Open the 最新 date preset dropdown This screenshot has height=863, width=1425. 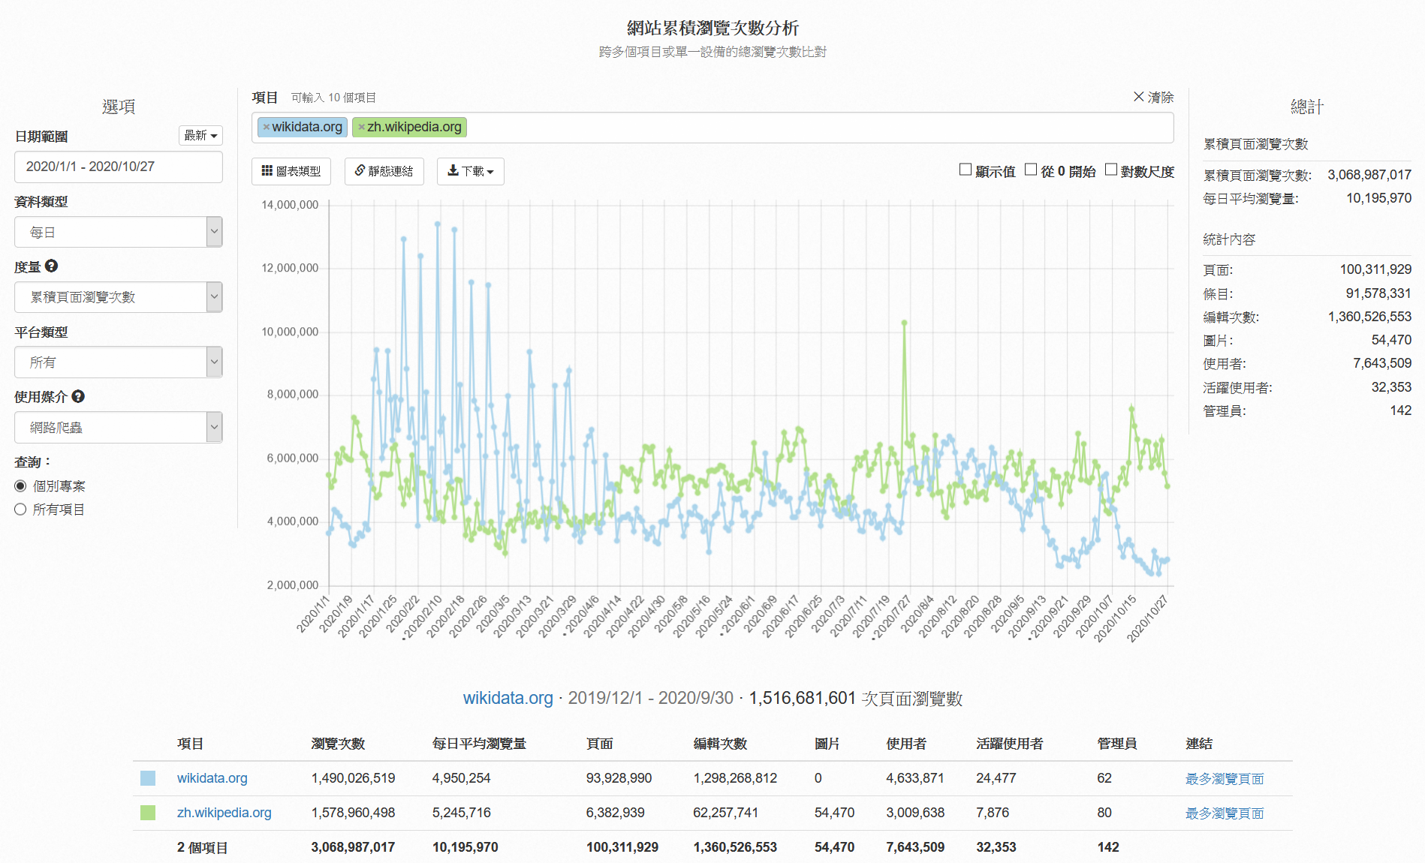pyautogui.click(x=200, y=135)
